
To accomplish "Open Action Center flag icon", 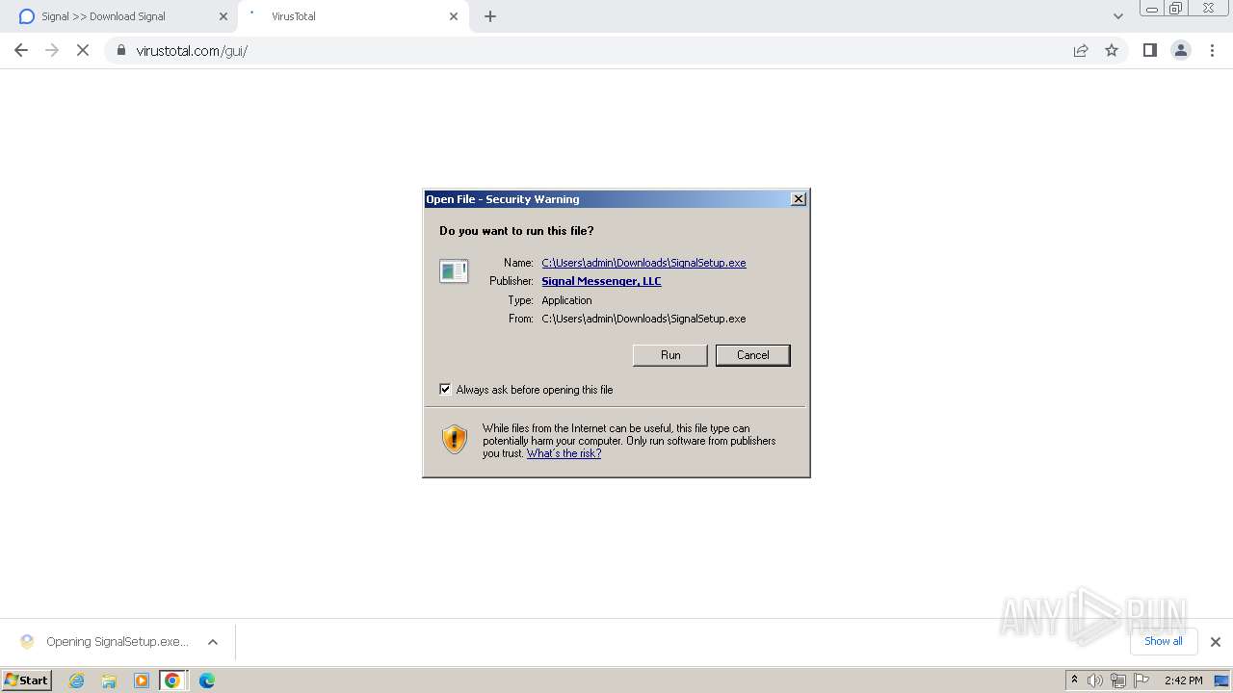I will pyautogui.click(x=1141, y=680).
